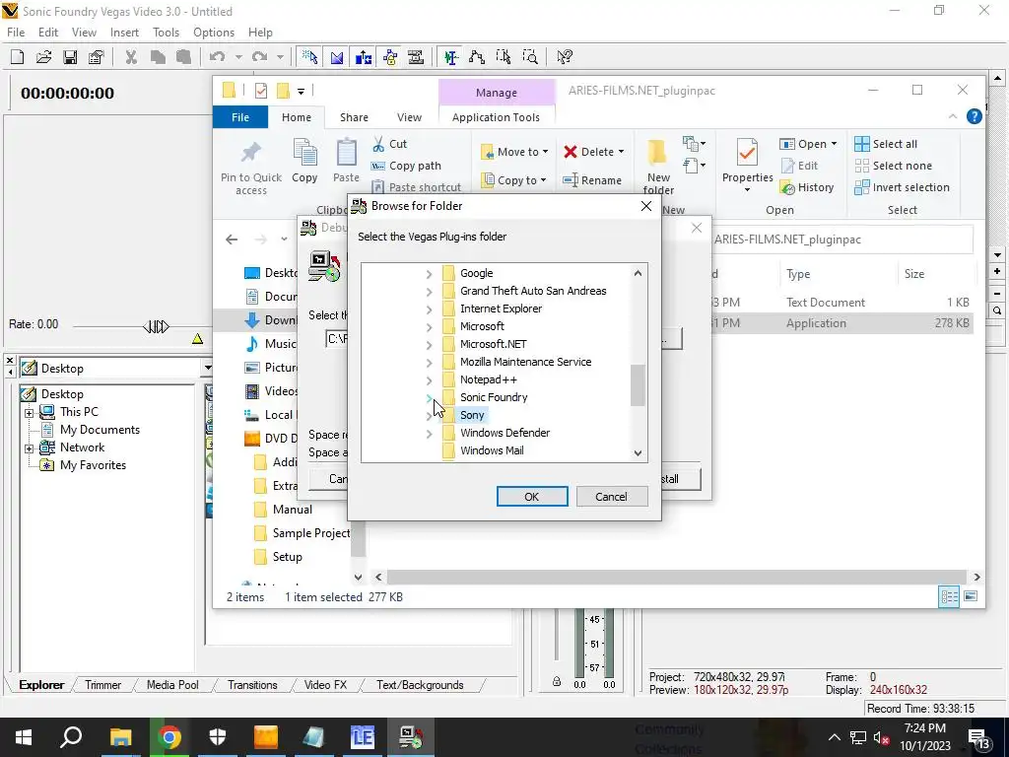Click the Explorer ribbon Help question mark

[975, 116]
